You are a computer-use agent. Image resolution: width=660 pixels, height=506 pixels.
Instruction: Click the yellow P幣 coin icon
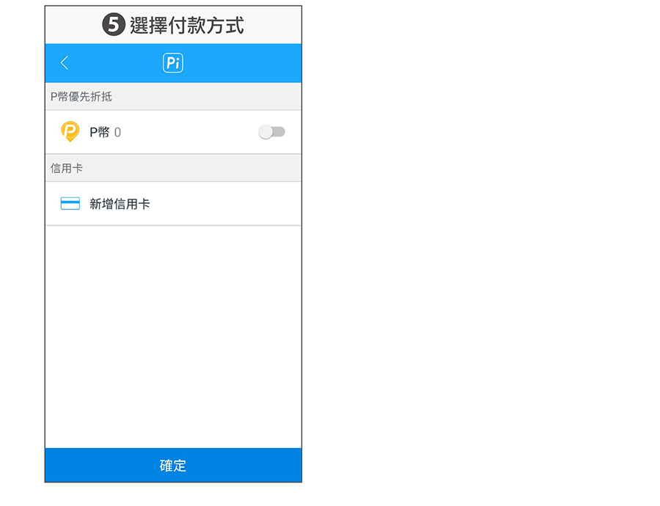pos(70,132)
